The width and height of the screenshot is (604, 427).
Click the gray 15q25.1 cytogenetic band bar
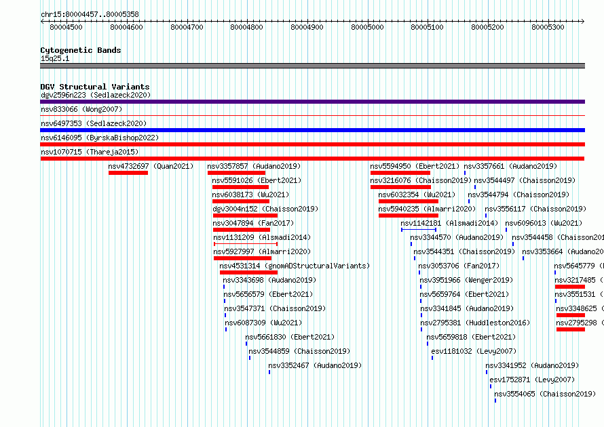pyautogui.click(x=312, y=66)
